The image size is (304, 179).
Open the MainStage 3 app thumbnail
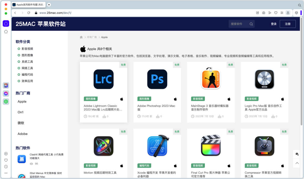(211, 78)
